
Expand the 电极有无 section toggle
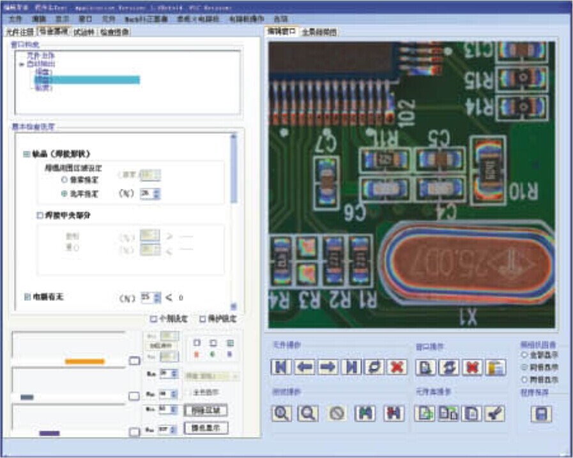(x=26, y=297)
